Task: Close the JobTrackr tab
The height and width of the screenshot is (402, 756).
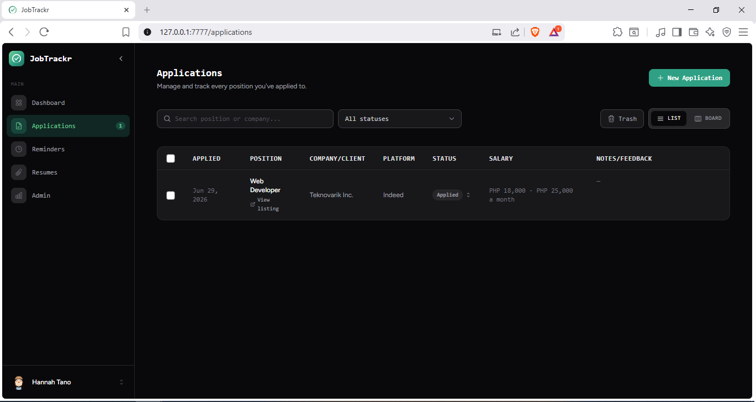Action: 126,10
